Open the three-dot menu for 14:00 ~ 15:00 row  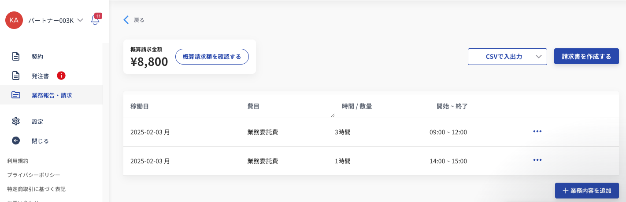[x=537, y=160]
